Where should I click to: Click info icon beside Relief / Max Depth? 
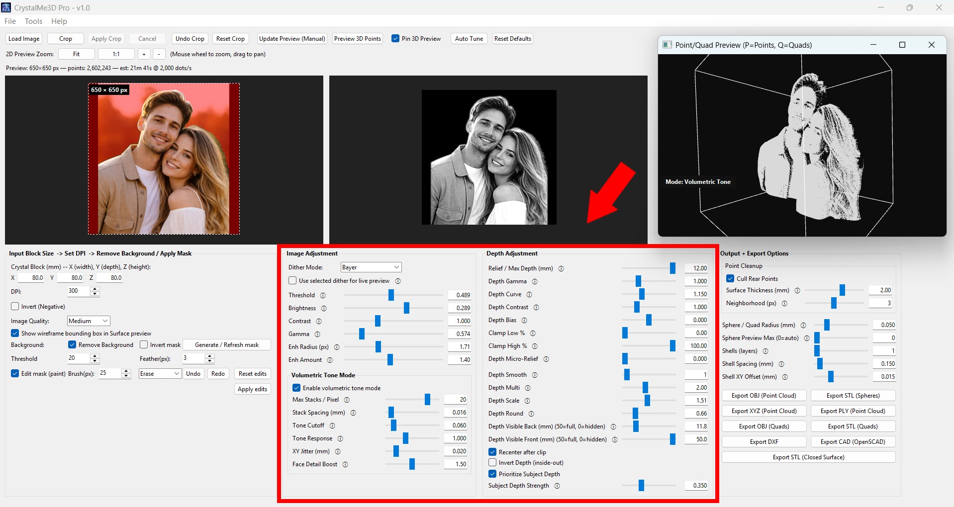click(561, 268)
